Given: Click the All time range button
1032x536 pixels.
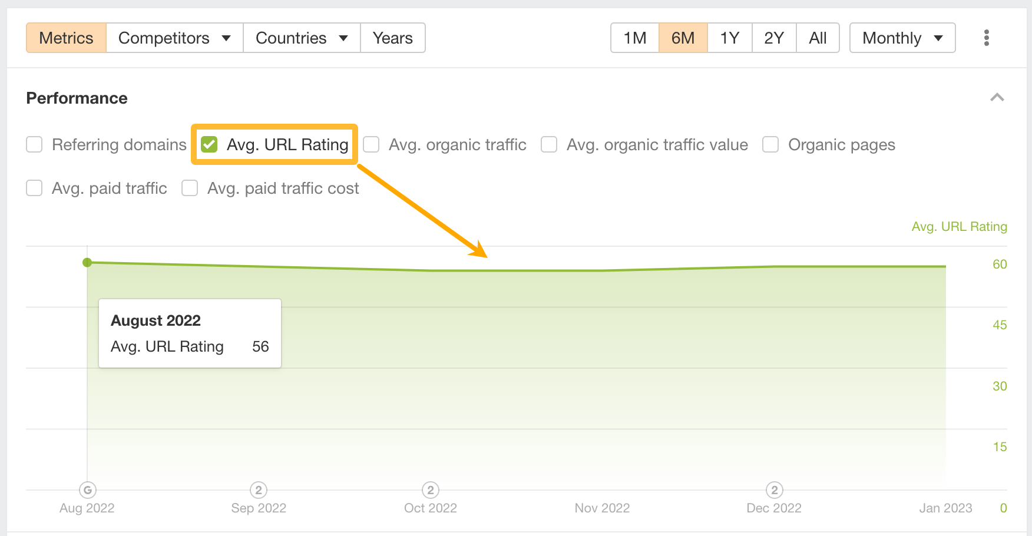Looking at the screenshot, I should [818, 37].
